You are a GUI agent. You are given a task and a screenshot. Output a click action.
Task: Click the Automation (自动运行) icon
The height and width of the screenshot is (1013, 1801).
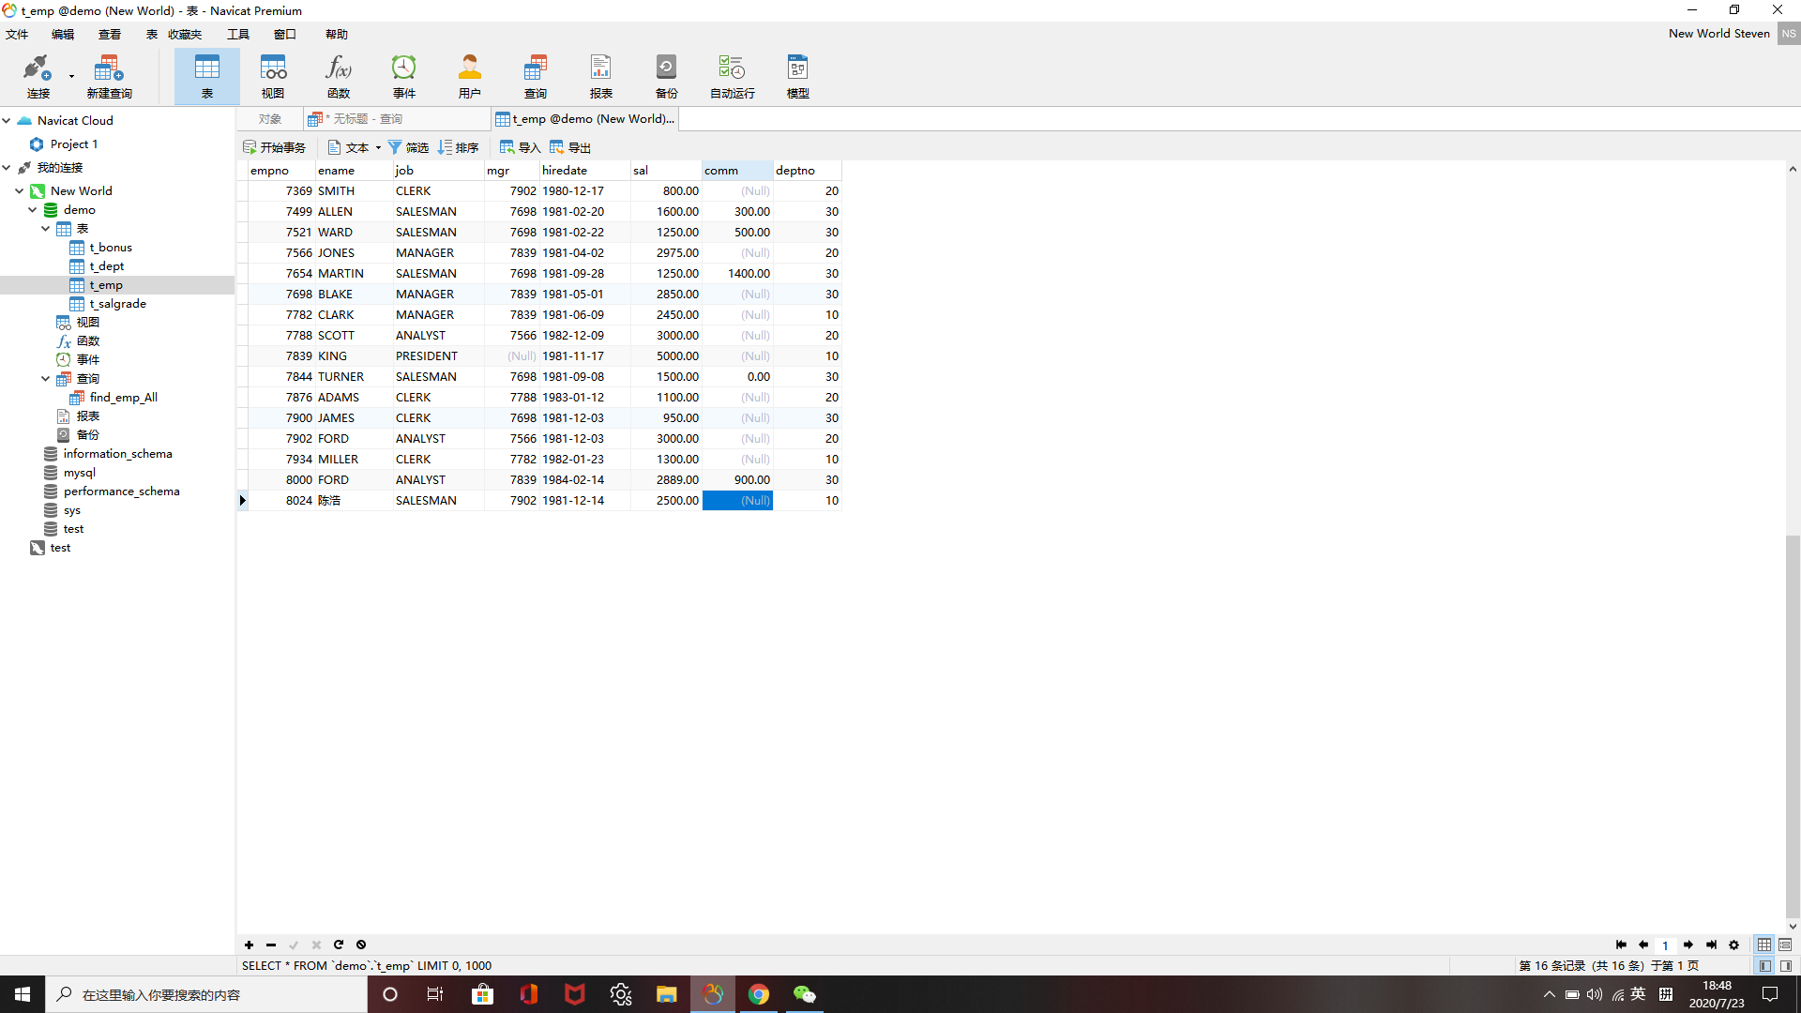point(732,75)
